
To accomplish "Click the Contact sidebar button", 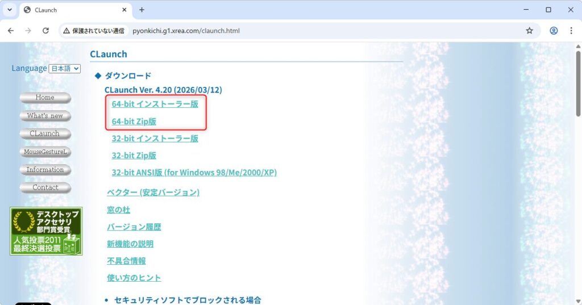I will point(45,187).
